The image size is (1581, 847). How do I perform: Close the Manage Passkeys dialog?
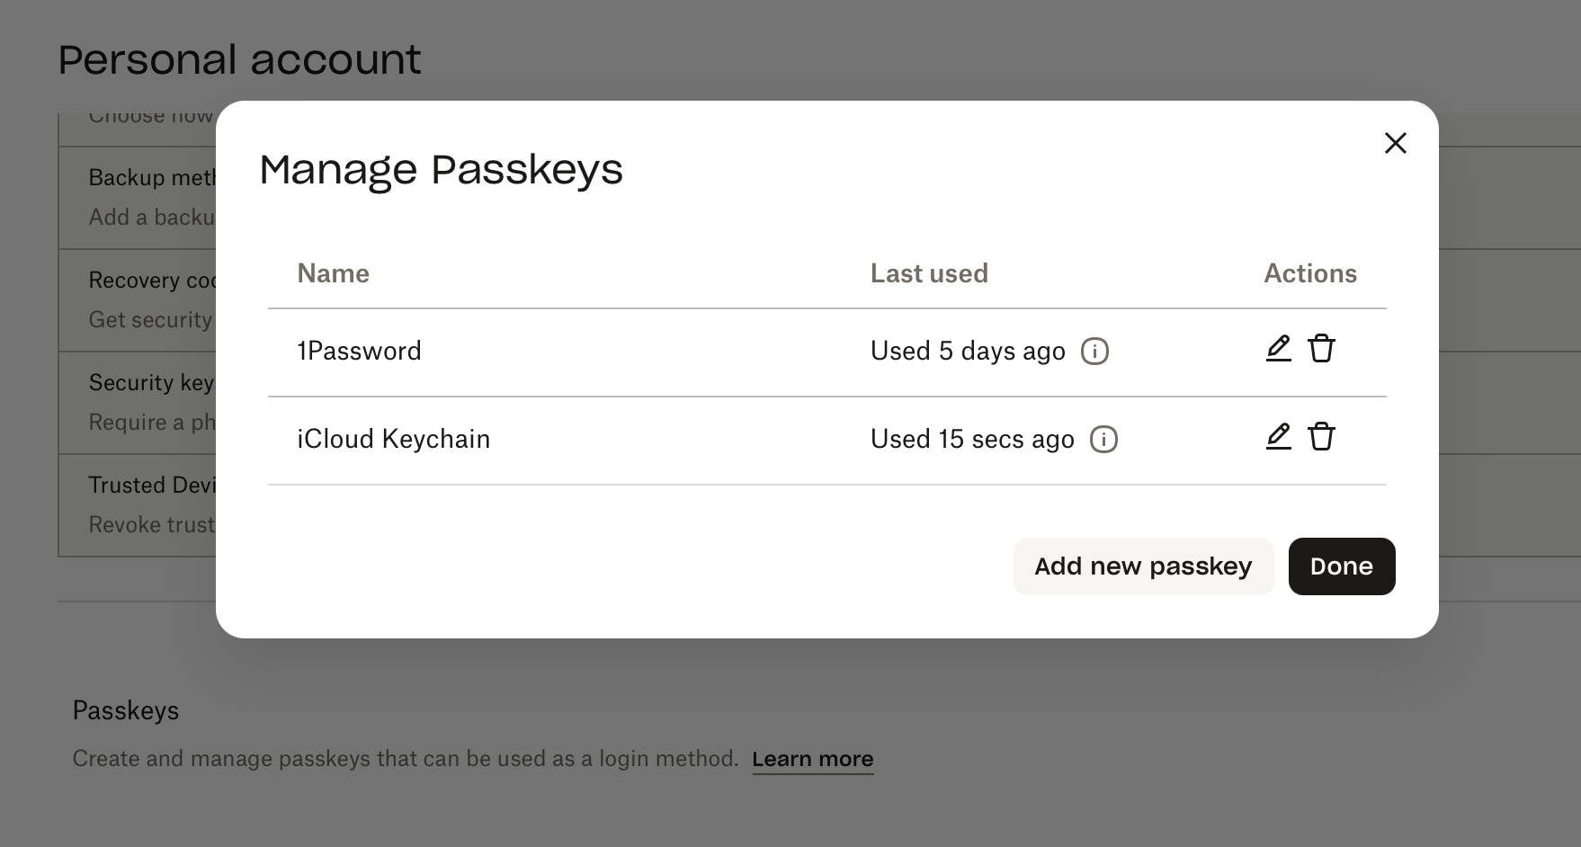[1395, 143]
